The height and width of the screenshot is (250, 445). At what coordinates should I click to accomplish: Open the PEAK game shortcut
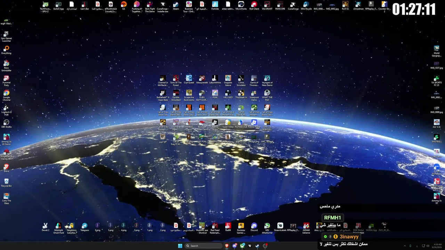[x=215, y=94]
